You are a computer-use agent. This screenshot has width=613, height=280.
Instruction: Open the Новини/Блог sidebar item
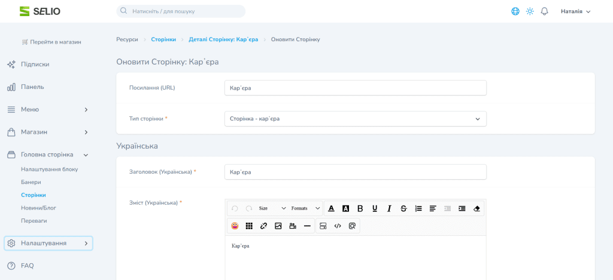point(38,208)
